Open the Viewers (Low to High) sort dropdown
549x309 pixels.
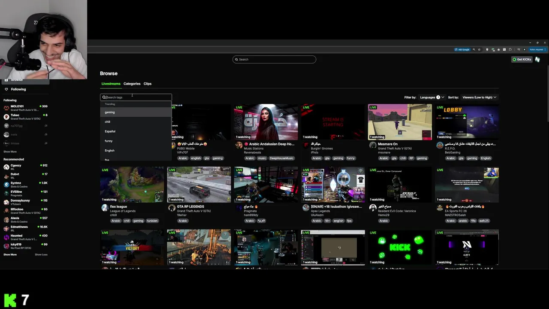click(480, 97)
